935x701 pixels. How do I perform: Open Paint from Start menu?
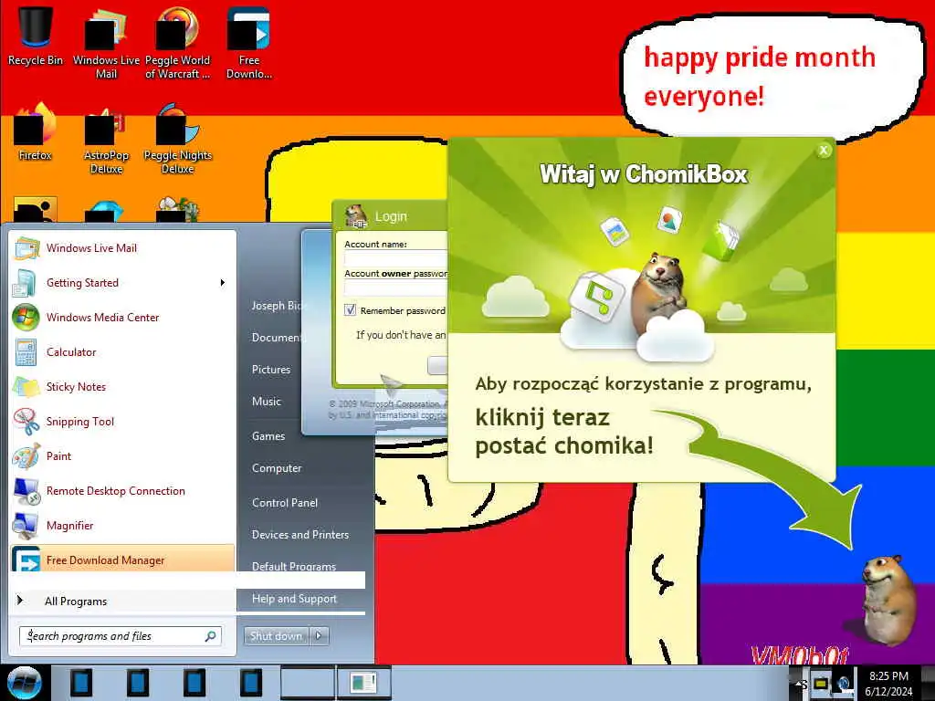point(122,455)
